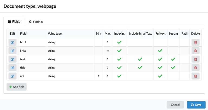Edit the links field
The image size is (208, 110).
[12, 51]
